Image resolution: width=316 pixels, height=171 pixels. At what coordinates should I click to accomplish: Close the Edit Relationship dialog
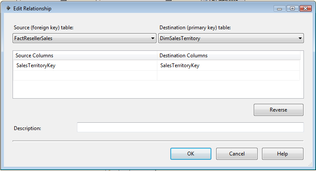click(x=306, y=9)
